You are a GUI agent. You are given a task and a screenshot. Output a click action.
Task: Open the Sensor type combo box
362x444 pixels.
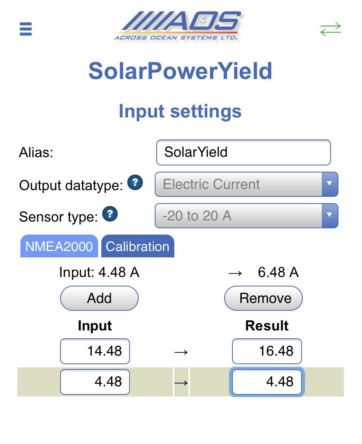246,215
